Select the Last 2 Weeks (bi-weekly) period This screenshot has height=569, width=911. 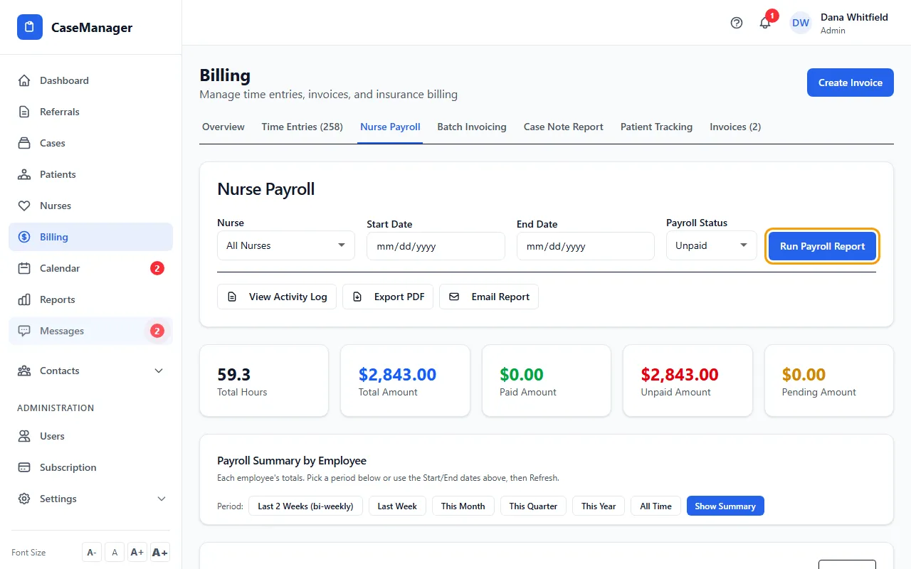coord(305,506)
